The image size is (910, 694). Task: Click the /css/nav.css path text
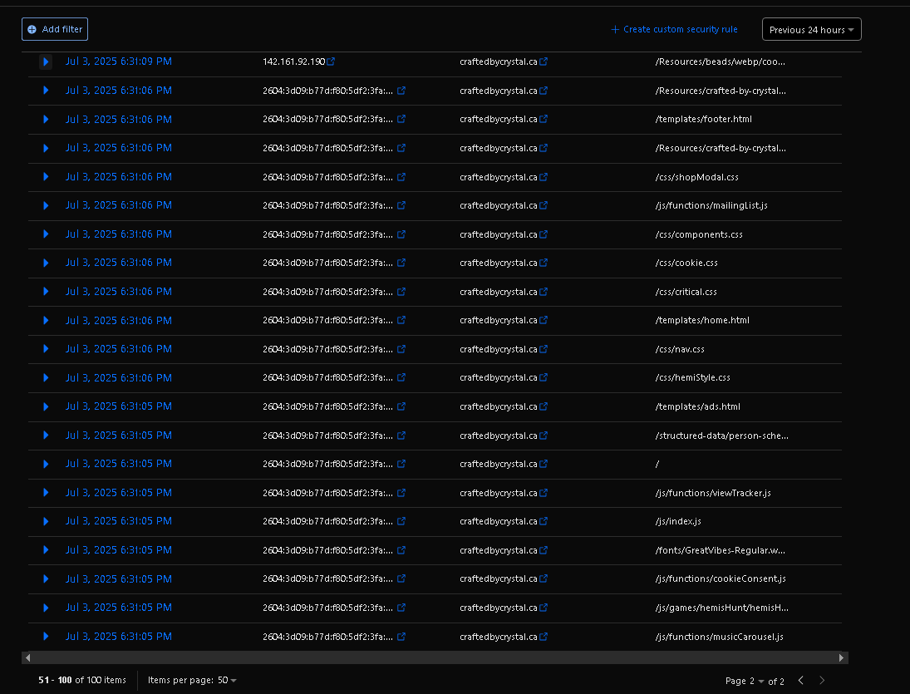(x=680, y=349)
